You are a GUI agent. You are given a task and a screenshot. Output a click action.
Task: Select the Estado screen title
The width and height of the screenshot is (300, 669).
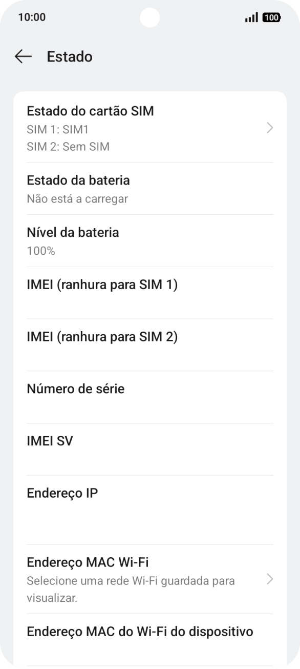[69, 57]
